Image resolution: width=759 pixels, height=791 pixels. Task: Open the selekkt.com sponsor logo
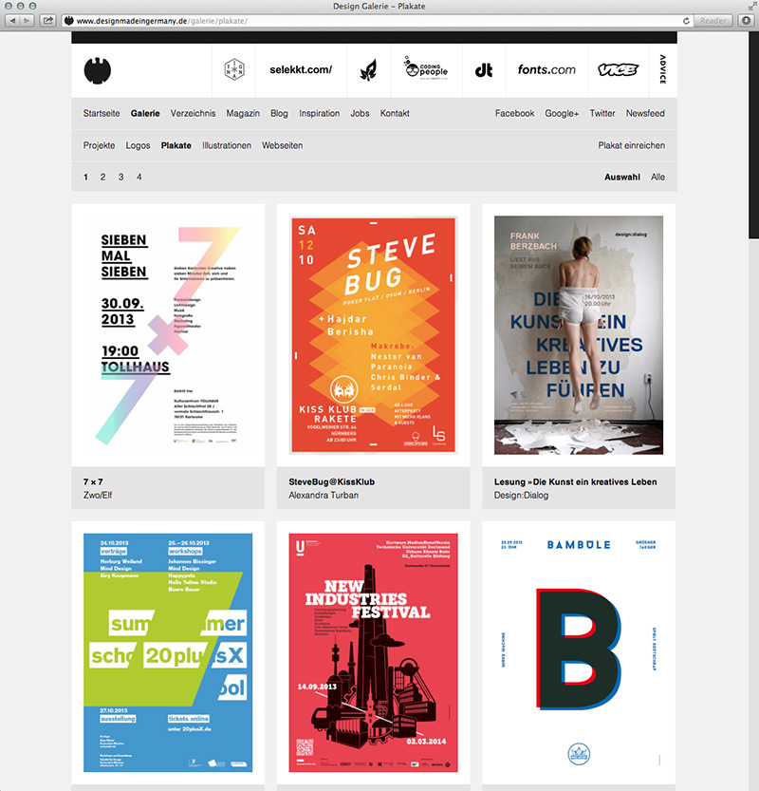click(301, 70)
